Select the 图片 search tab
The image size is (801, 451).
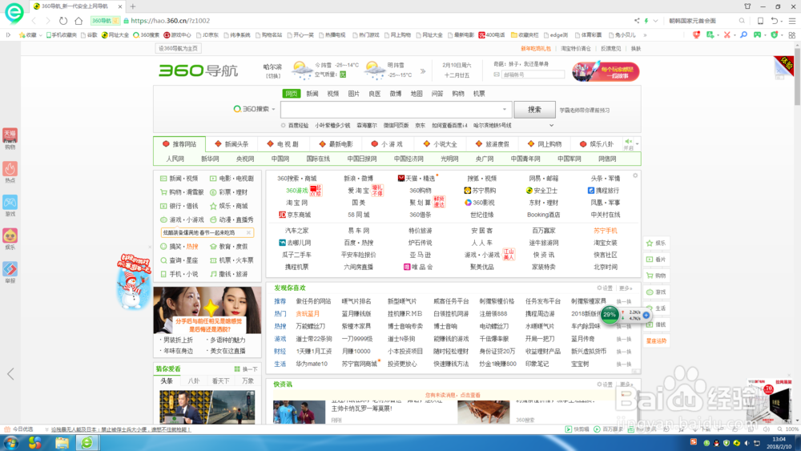pyautogui.click(x=354, y=94)
